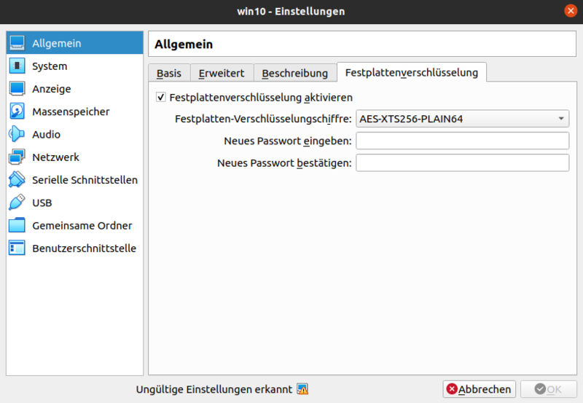Click the Serielle Schnittstellen connector icon

[17, 180]
